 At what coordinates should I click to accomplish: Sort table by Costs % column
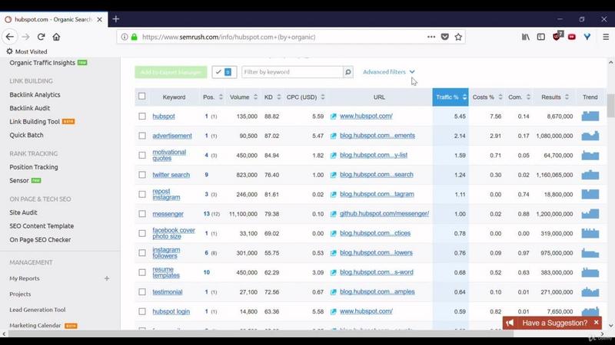coord(487,97)
